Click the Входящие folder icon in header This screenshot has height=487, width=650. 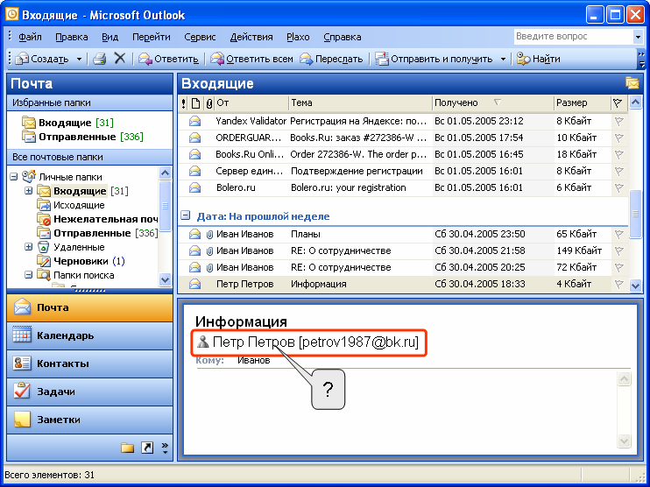(x=632, y=83)
